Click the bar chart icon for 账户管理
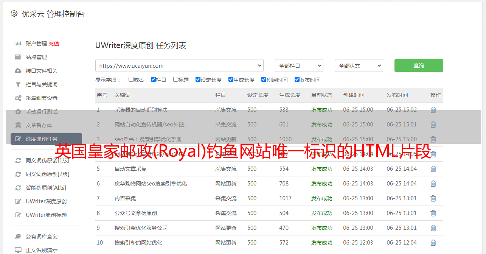Screen dimensions: 486x254 point(18,44)
